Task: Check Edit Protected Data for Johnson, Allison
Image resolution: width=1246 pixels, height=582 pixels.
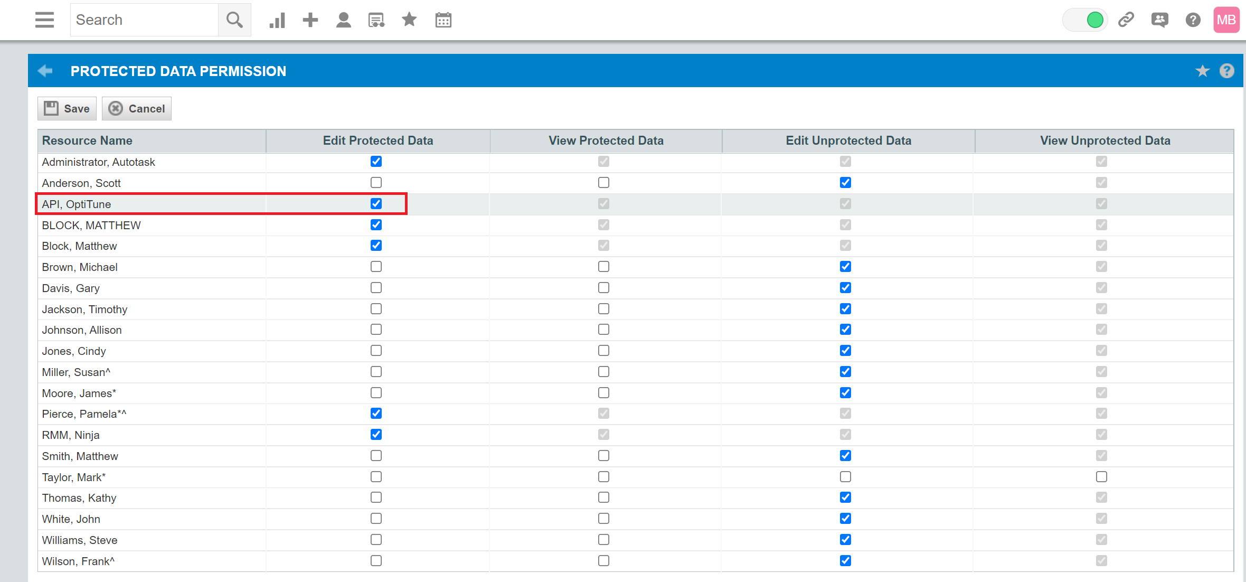Action: point(376,330)
